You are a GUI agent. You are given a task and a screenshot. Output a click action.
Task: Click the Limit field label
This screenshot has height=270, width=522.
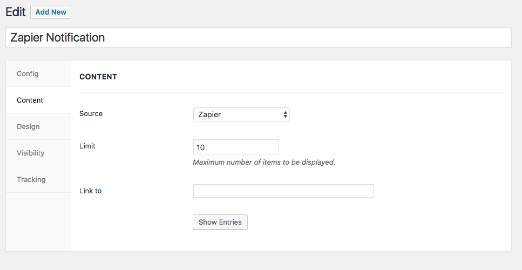coord(87,146)
